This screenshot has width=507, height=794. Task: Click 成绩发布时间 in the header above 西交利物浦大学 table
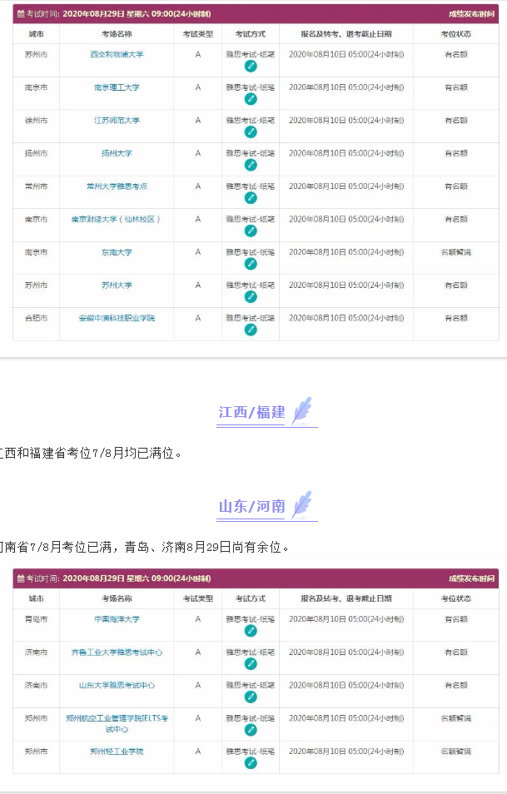pos(471,13)
